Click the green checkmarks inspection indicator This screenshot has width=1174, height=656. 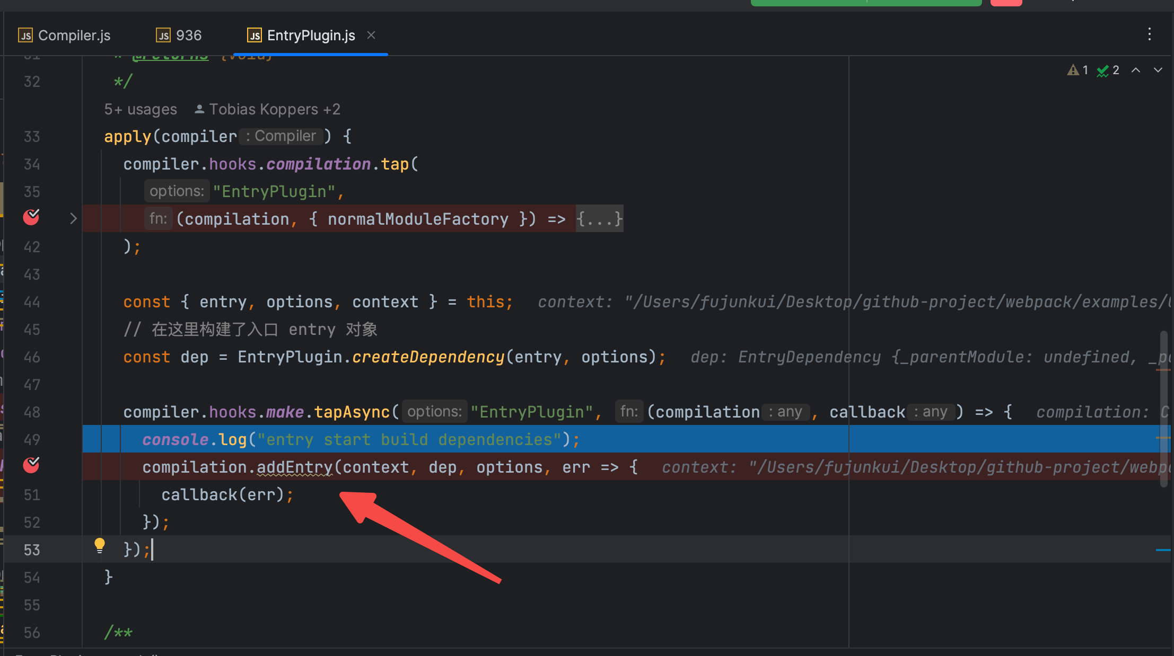(x=1103, y=70)
